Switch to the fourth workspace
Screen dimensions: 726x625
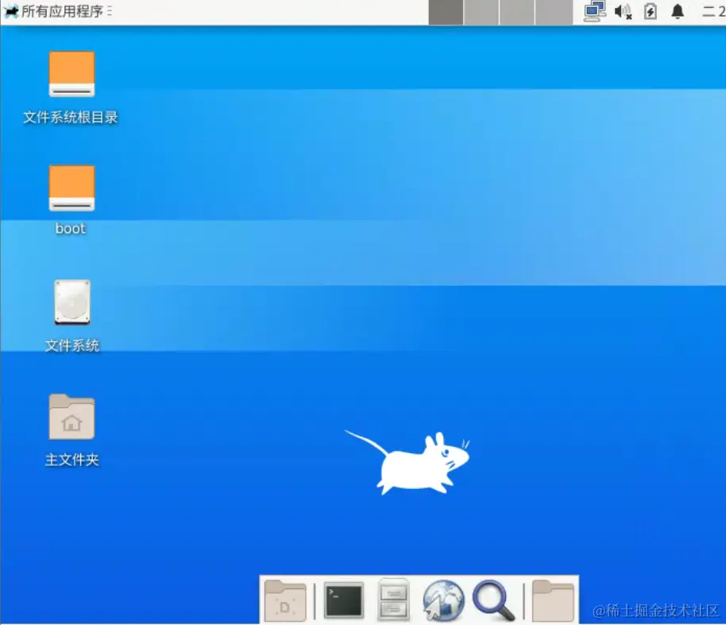point(554,12)
